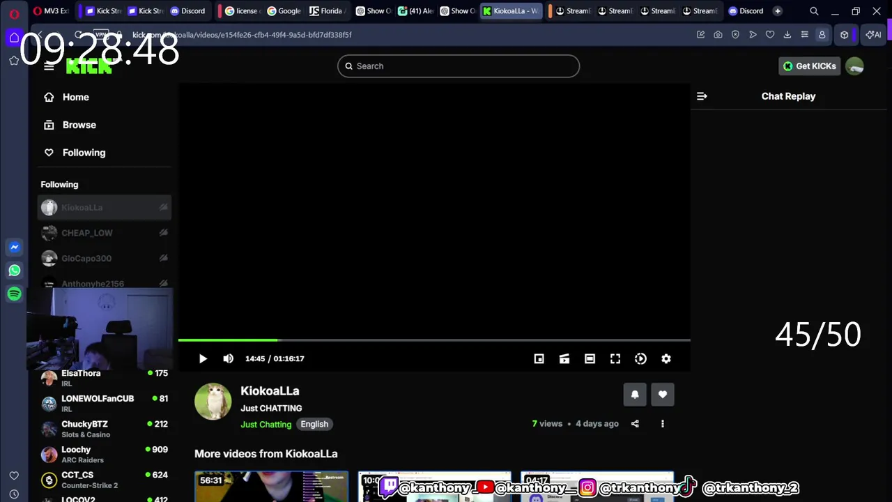Screen dimensions: 892x502
Task: Open Browse in sidebar
Action: pyautogui.click(x=70, y=125)
